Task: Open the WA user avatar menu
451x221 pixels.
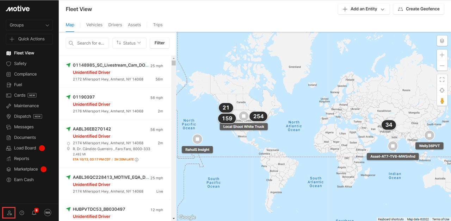Action: 48,213
